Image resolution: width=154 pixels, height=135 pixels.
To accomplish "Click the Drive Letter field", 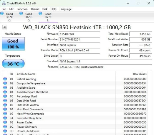I will point(79,56).
